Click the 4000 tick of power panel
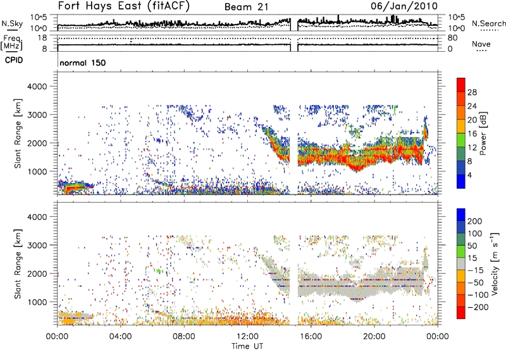This screenshot has height=350, width=506. tap(37, 87)
